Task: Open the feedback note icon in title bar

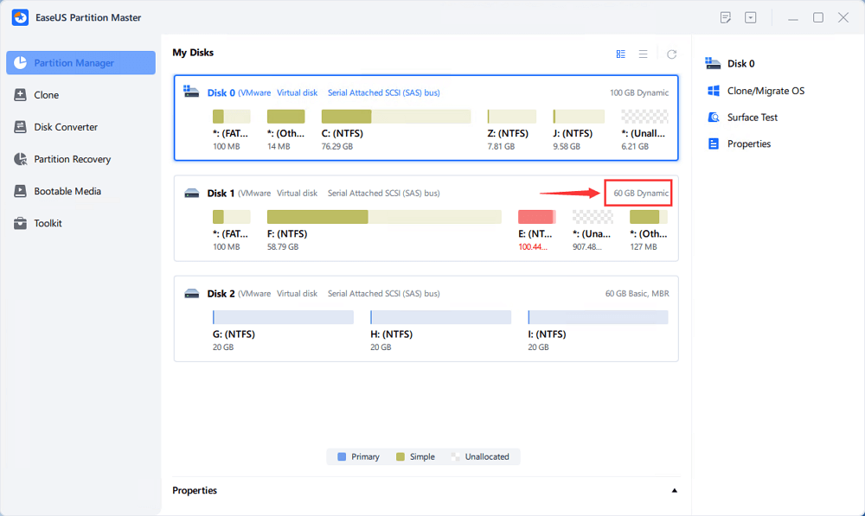Action: (x=726, y=17)
